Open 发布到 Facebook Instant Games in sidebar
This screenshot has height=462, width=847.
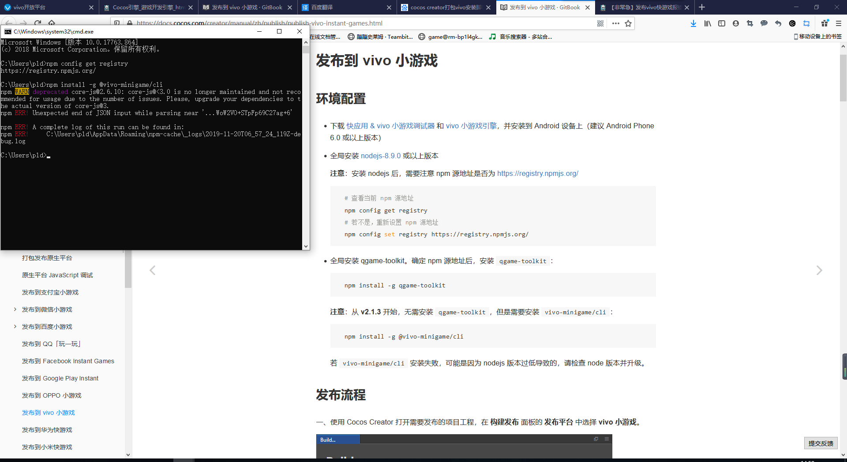[x=68, y=361]
